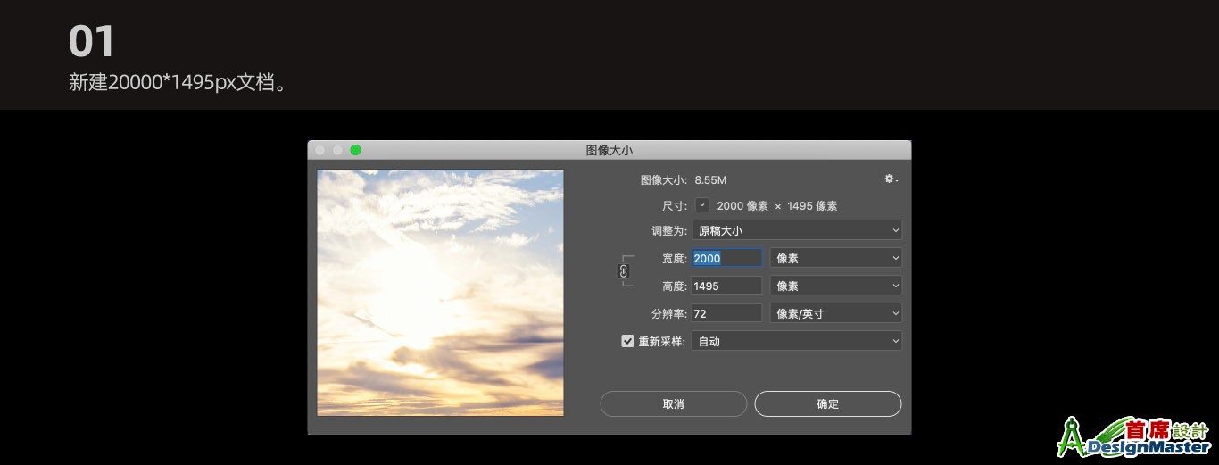
Task: Click the gear settings icon in Image Size dialog
Action: click(x=891, y=179)
